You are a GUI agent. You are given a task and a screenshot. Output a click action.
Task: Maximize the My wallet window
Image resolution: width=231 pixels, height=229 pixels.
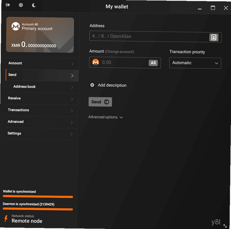pyautogui.click(x=213, y=8)
